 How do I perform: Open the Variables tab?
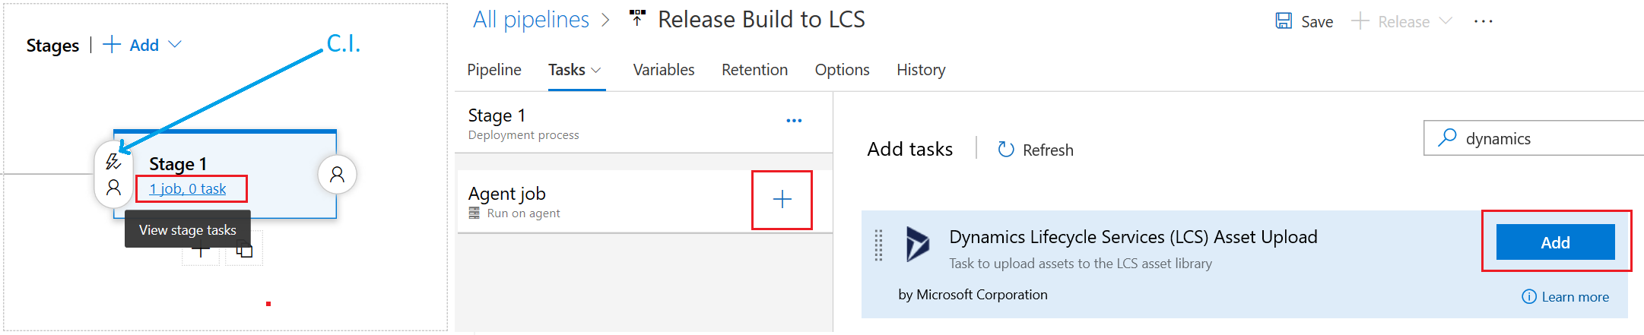click(x=664, y=70)
